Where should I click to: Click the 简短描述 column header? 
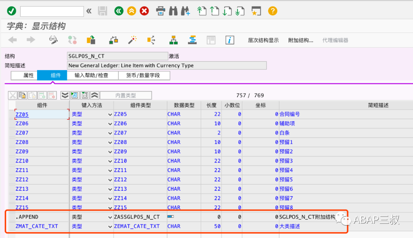[x=378, y=105]
